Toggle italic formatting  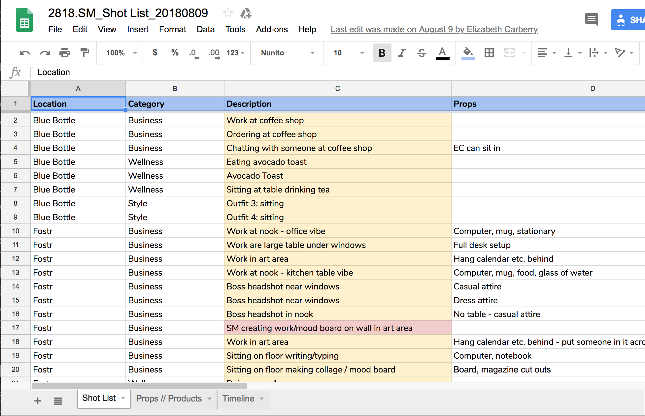point(402,53)
